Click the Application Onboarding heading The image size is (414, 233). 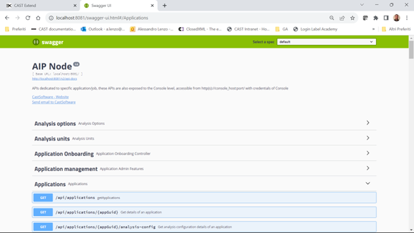(x=64, y=153)
